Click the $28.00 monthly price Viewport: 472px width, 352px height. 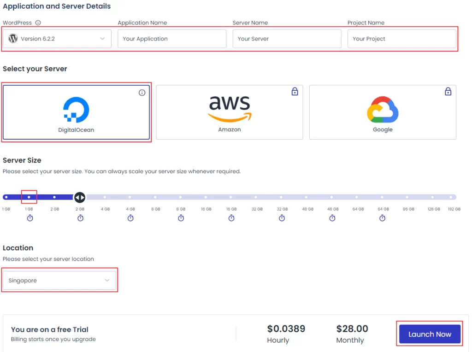(x=352, y=329)
